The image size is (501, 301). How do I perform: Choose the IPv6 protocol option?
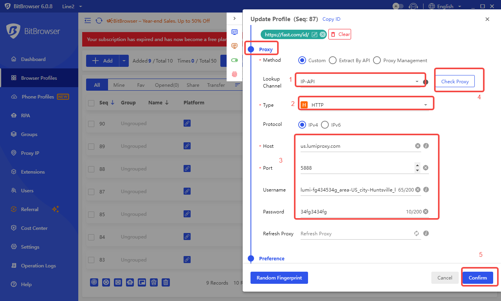tap(325, 125)
